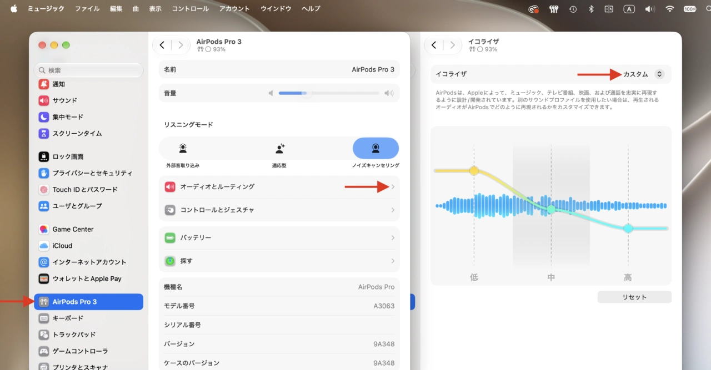Click the バージョン row value 9A348

(384, 344)
